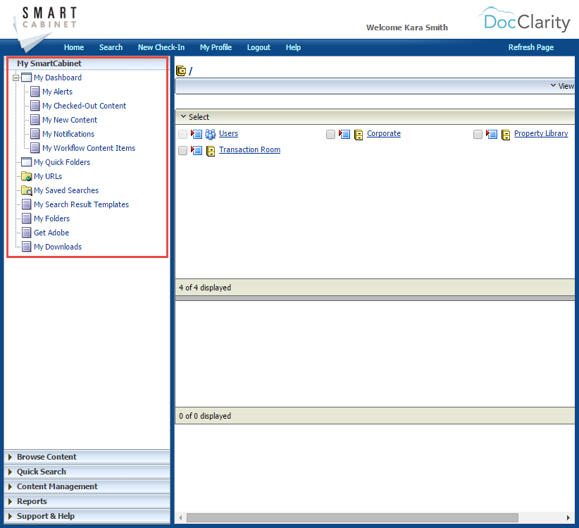579x528 pixels.
Task: Click the document icon beside My Alerts
Action: point(34,92)
